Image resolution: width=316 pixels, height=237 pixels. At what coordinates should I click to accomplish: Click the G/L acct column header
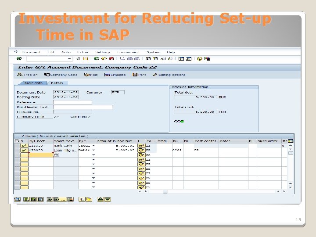pos(41,141)
